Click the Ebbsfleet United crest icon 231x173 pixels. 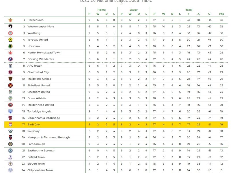coord(10,85)
